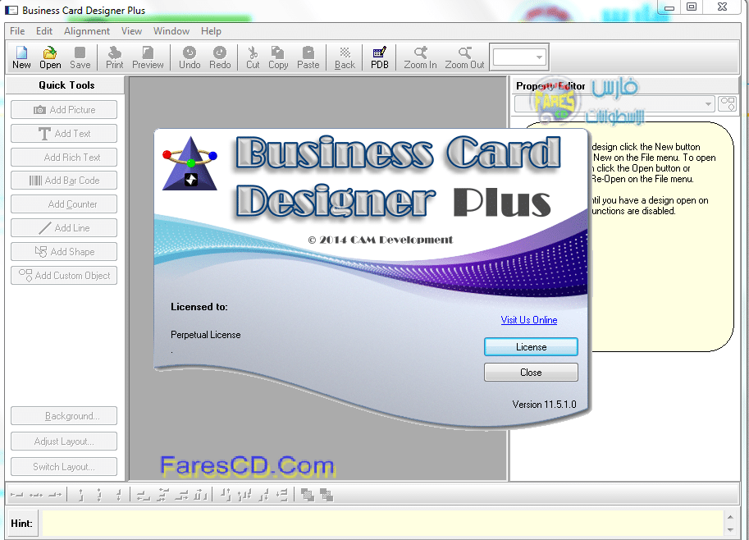Screen dimensions: 749x540
Task: Click the Add Line button
Action: coord(64,228)
